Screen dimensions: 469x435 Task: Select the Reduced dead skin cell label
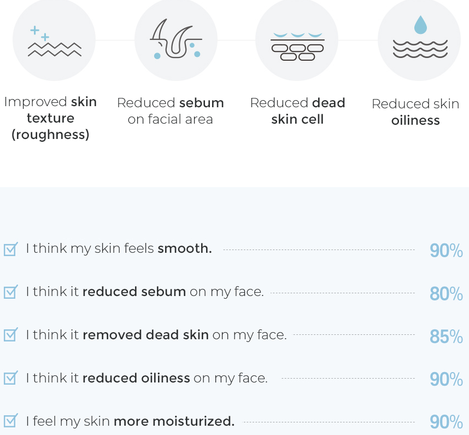point(297,111)
